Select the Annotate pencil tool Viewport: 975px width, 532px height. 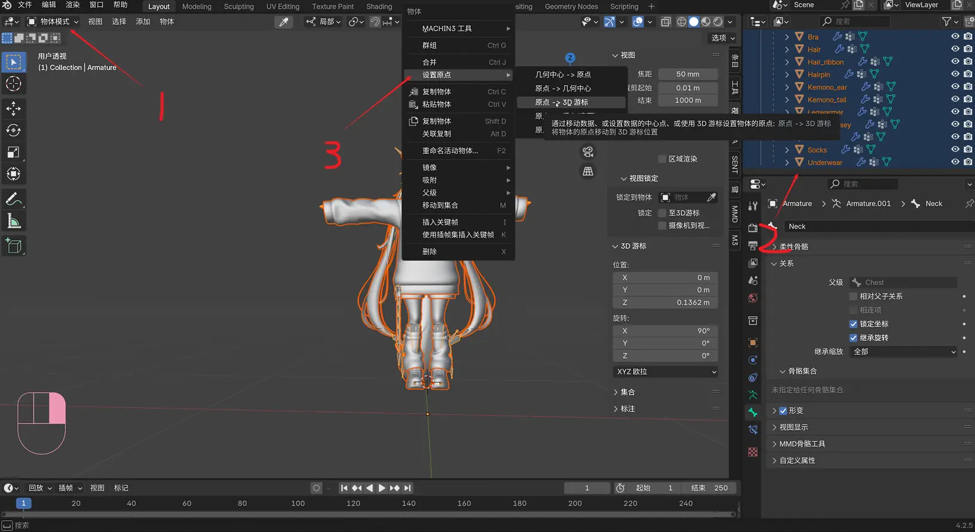tap(13, 199)
